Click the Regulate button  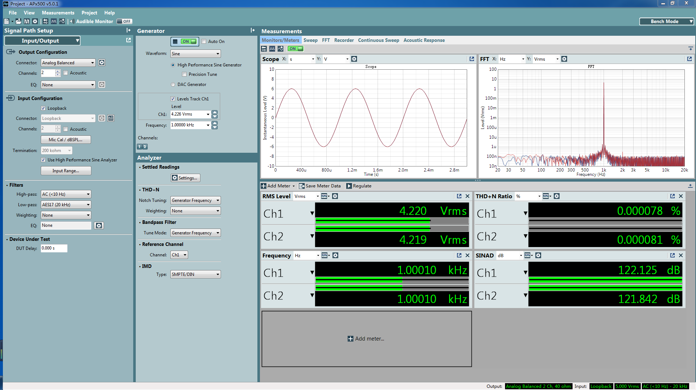click(x=359, y=186)
